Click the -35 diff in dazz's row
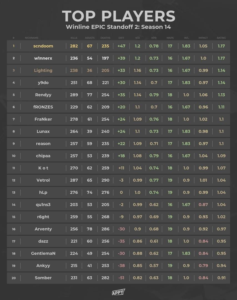 121,241
